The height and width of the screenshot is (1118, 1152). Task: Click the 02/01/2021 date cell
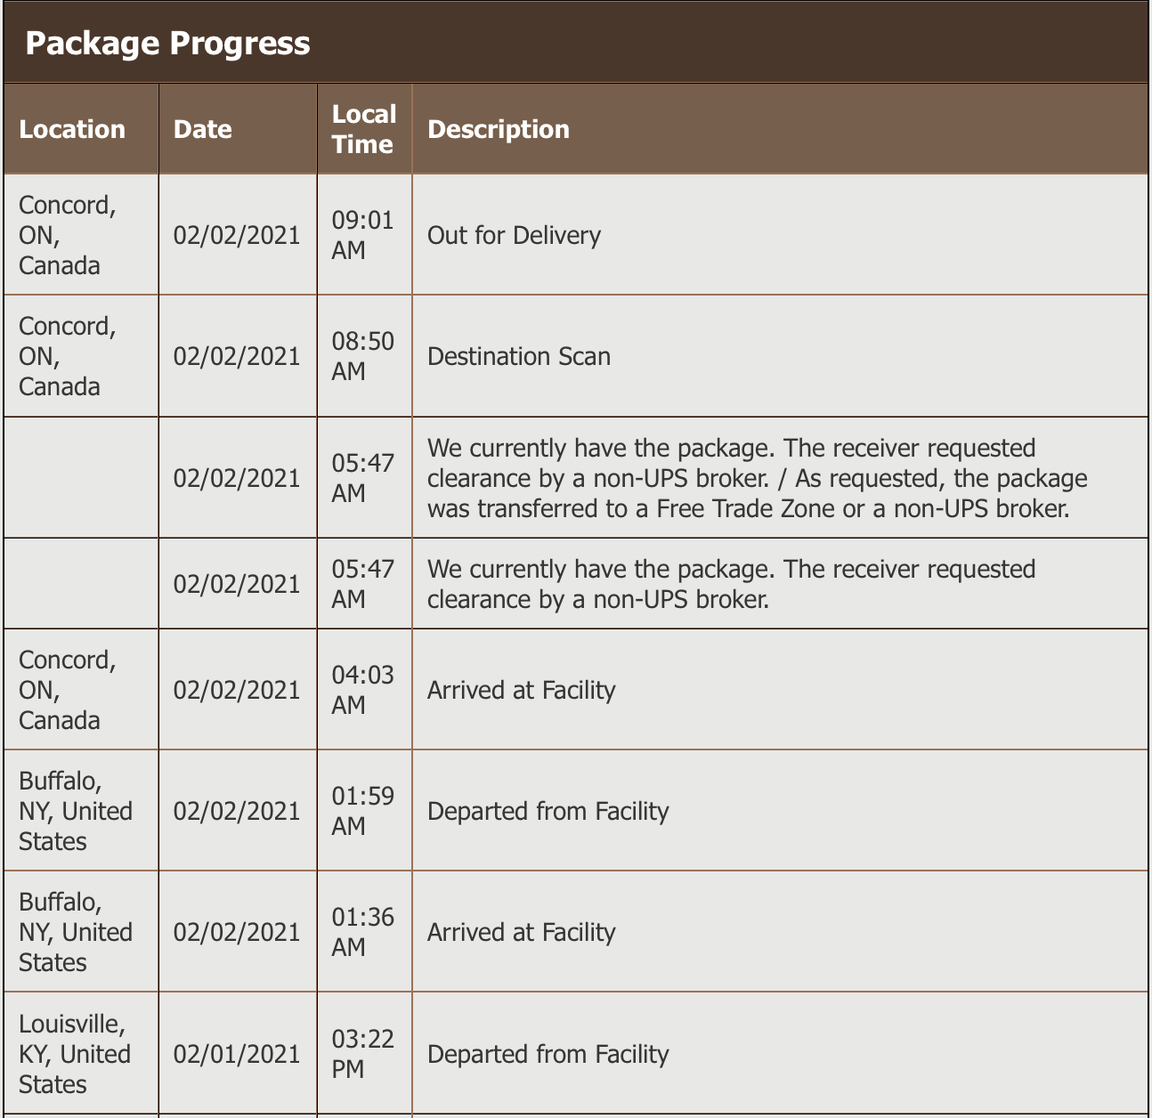(237, 1054)
